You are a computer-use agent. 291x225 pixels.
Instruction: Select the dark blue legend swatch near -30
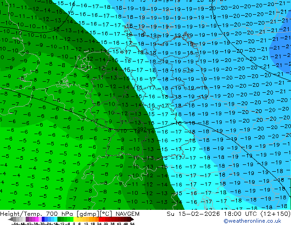[x=43, y=219]
